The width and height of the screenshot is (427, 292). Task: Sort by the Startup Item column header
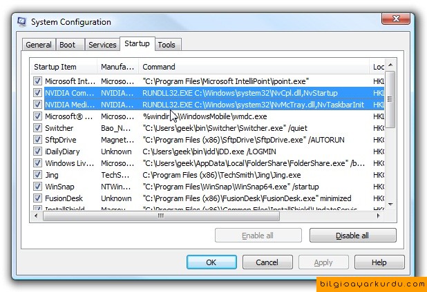pyautogui.click(x=63, y=67)
